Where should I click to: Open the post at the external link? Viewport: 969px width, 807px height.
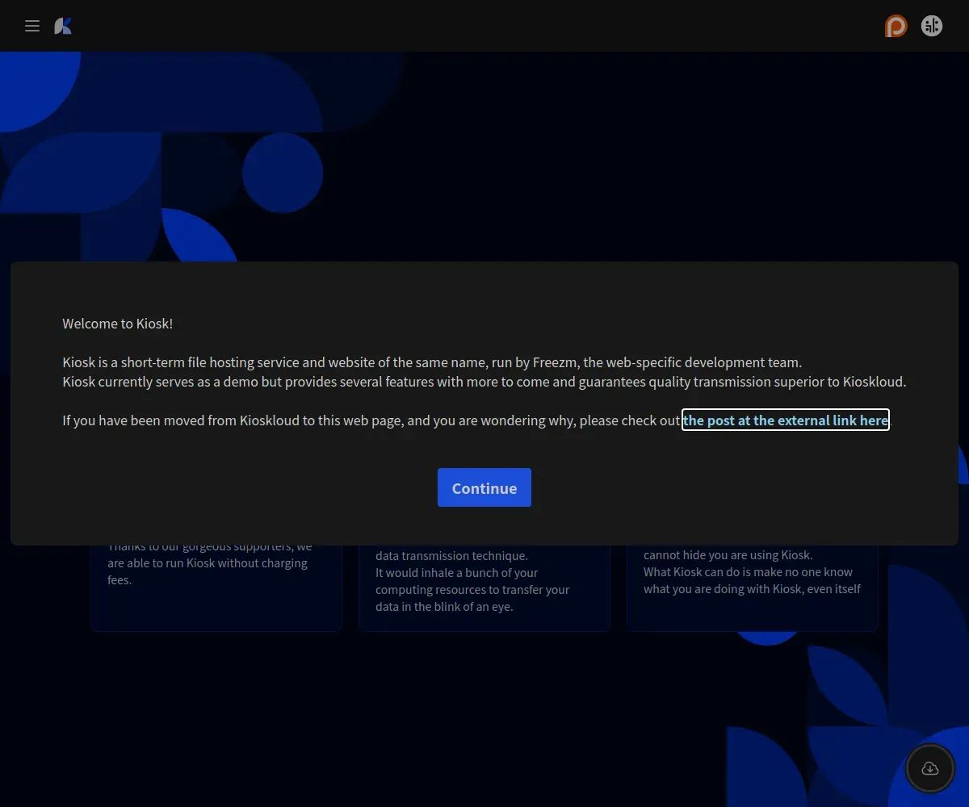pyautogui.click(x=786, y=420)
